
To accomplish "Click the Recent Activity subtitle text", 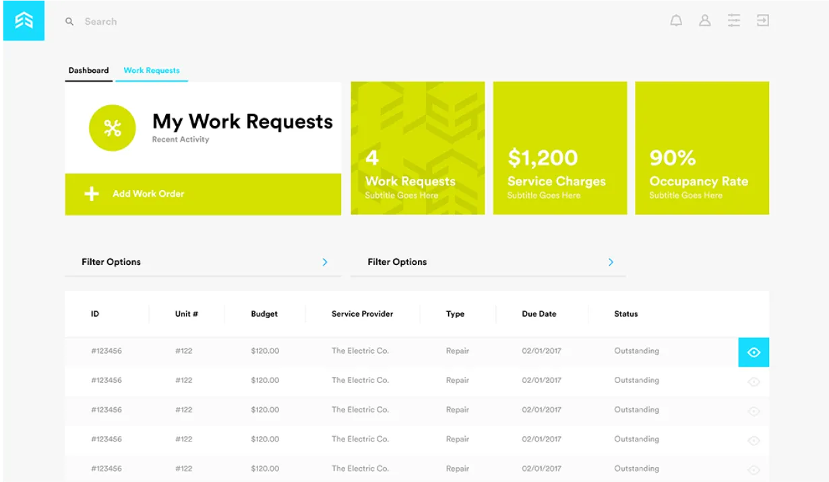I will pos(181,140).
